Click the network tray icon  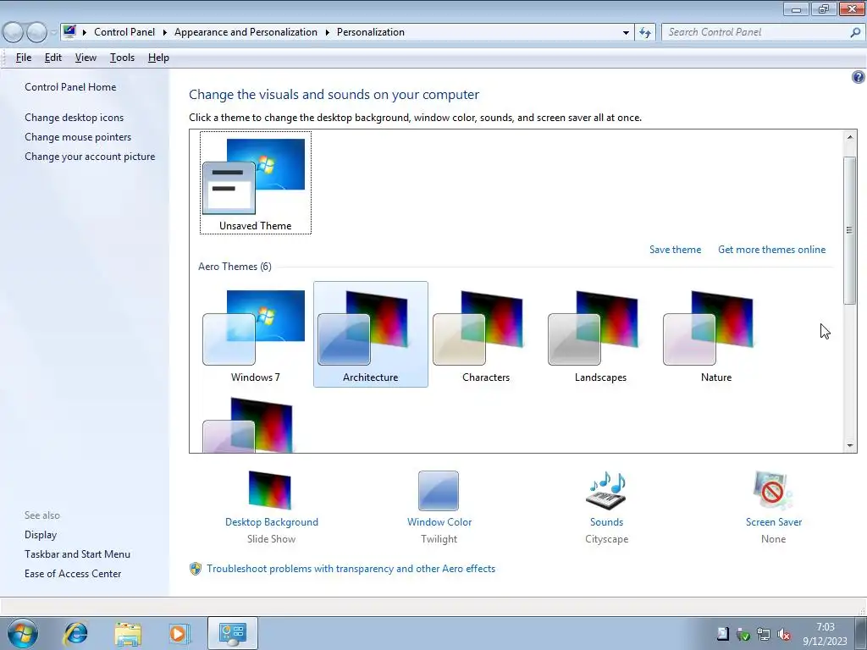(x=763, y=634)
